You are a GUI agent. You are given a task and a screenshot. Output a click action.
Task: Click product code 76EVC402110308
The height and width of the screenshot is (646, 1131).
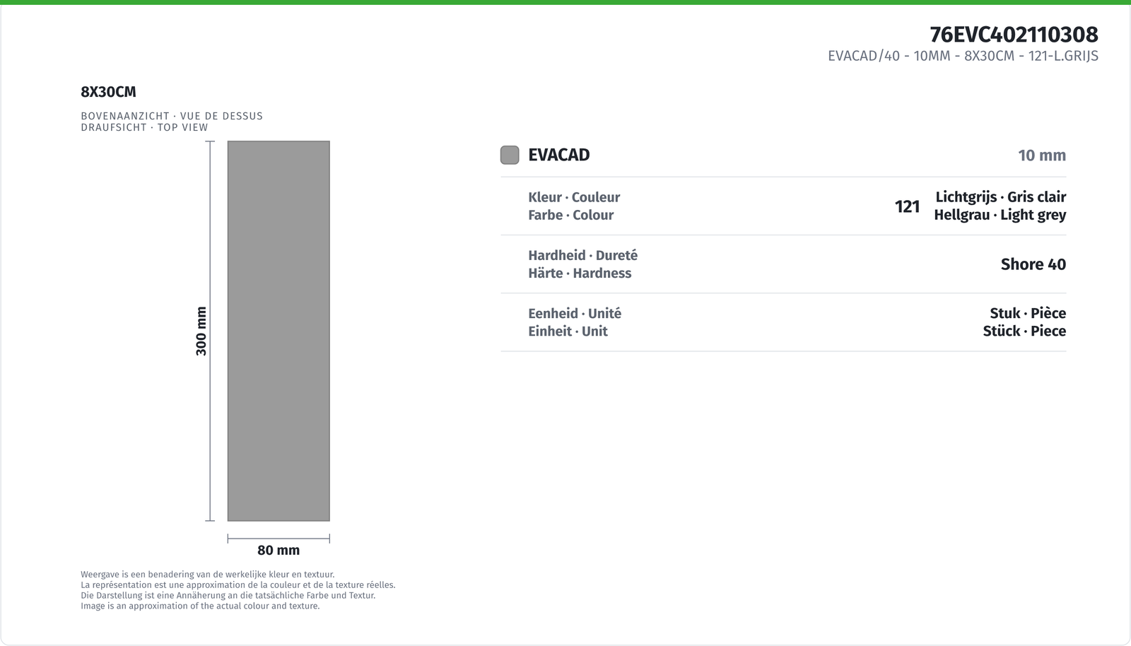click(x=1014, y=34)
